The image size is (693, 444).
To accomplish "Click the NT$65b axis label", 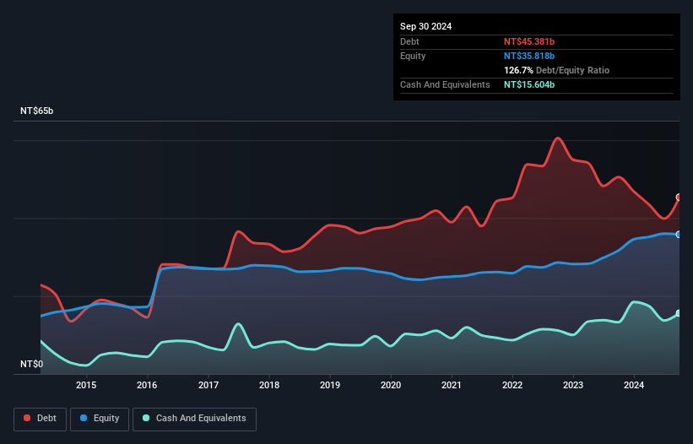I will [36, 111].
